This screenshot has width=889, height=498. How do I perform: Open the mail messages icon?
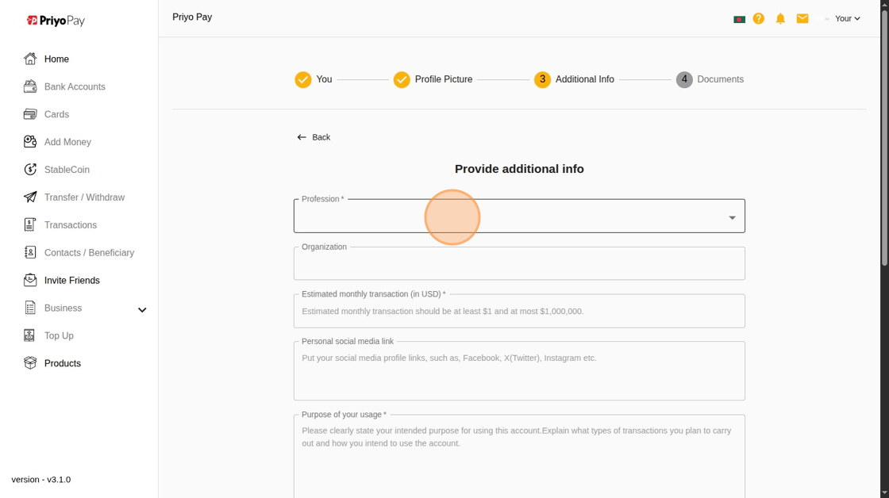tap(802, 18)
